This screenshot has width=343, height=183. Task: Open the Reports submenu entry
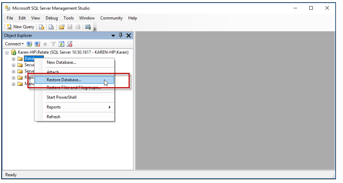(74, 107)
